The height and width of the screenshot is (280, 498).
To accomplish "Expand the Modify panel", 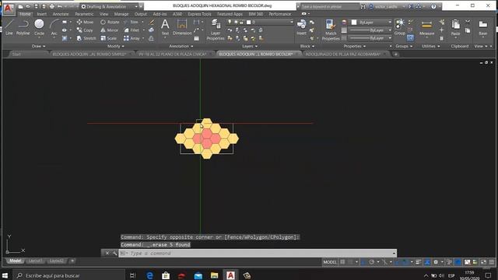I will [x=116, y=46].
